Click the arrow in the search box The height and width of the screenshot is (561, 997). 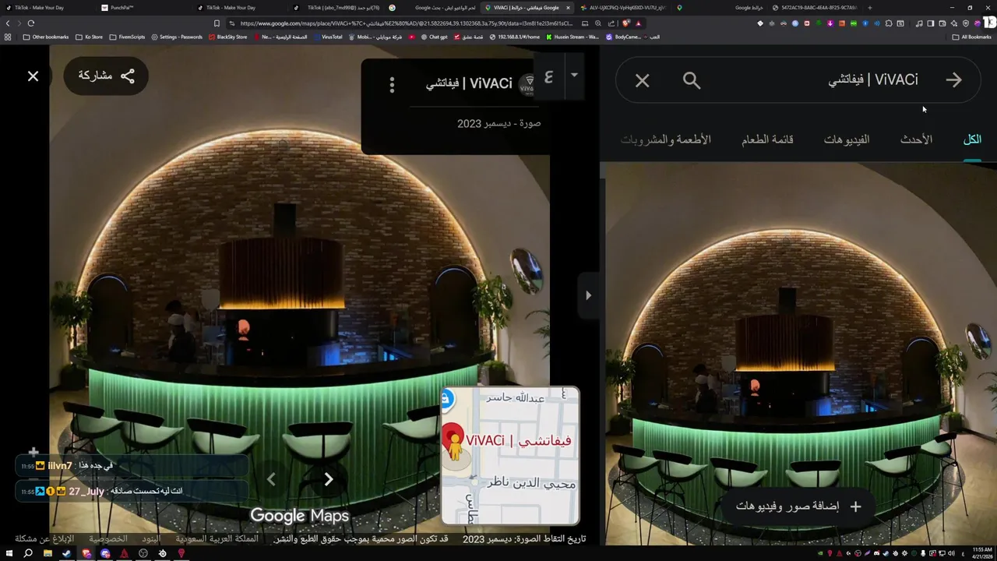pos(953,80)
